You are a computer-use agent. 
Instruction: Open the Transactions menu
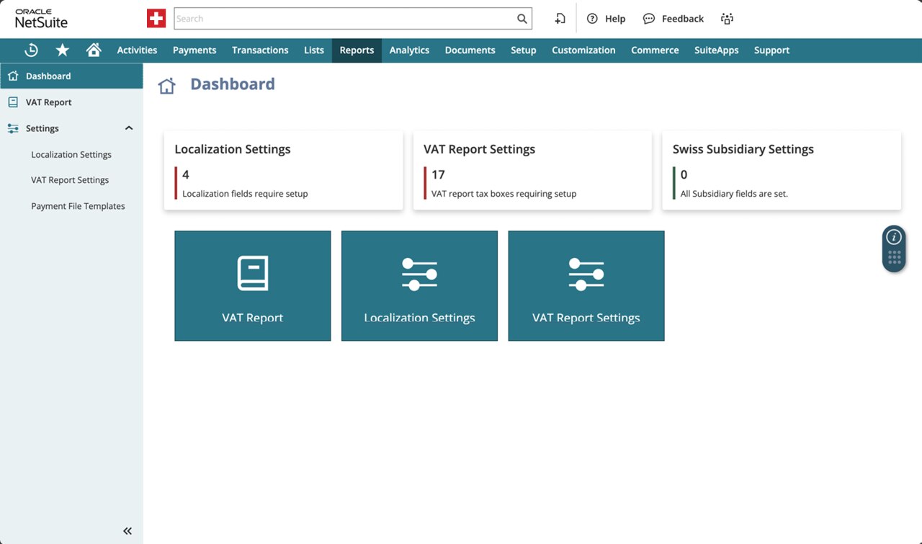click(260, 50)
